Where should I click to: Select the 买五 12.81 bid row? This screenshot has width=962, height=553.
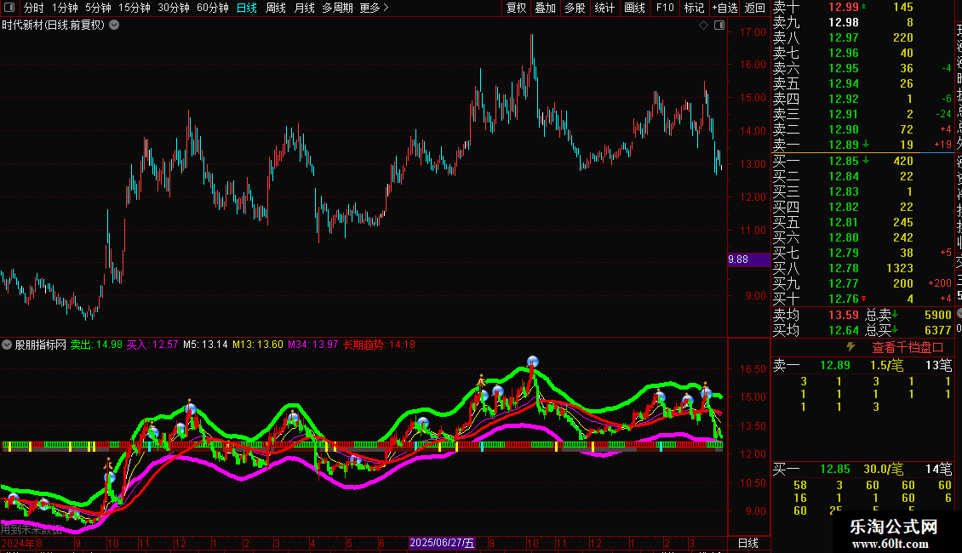[862, 223]
